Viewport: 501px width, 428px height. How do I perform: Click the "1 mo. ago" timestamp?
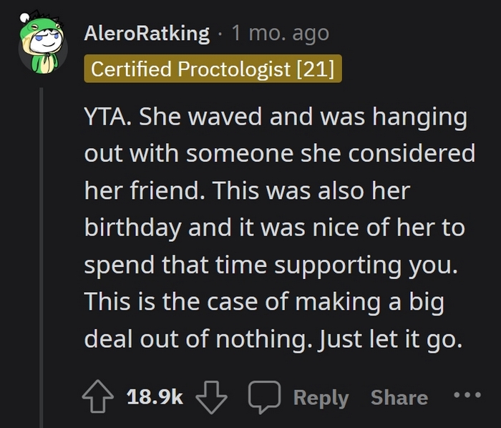[x=280, y=33]
